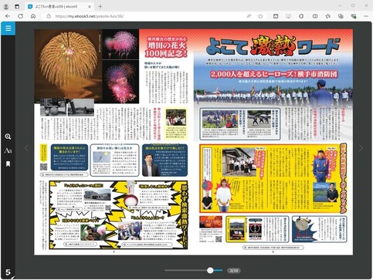
Task: Open the collections icon in toolbar
Action: pos(341,16)
